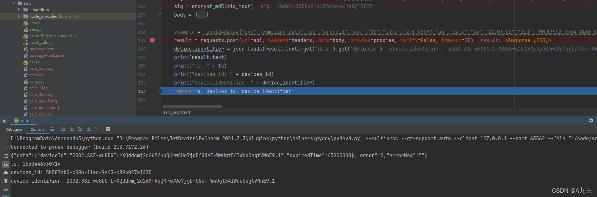Open zalo_1.log file
This screenshot has width=597, height=197.
click(x=38, y=88)
